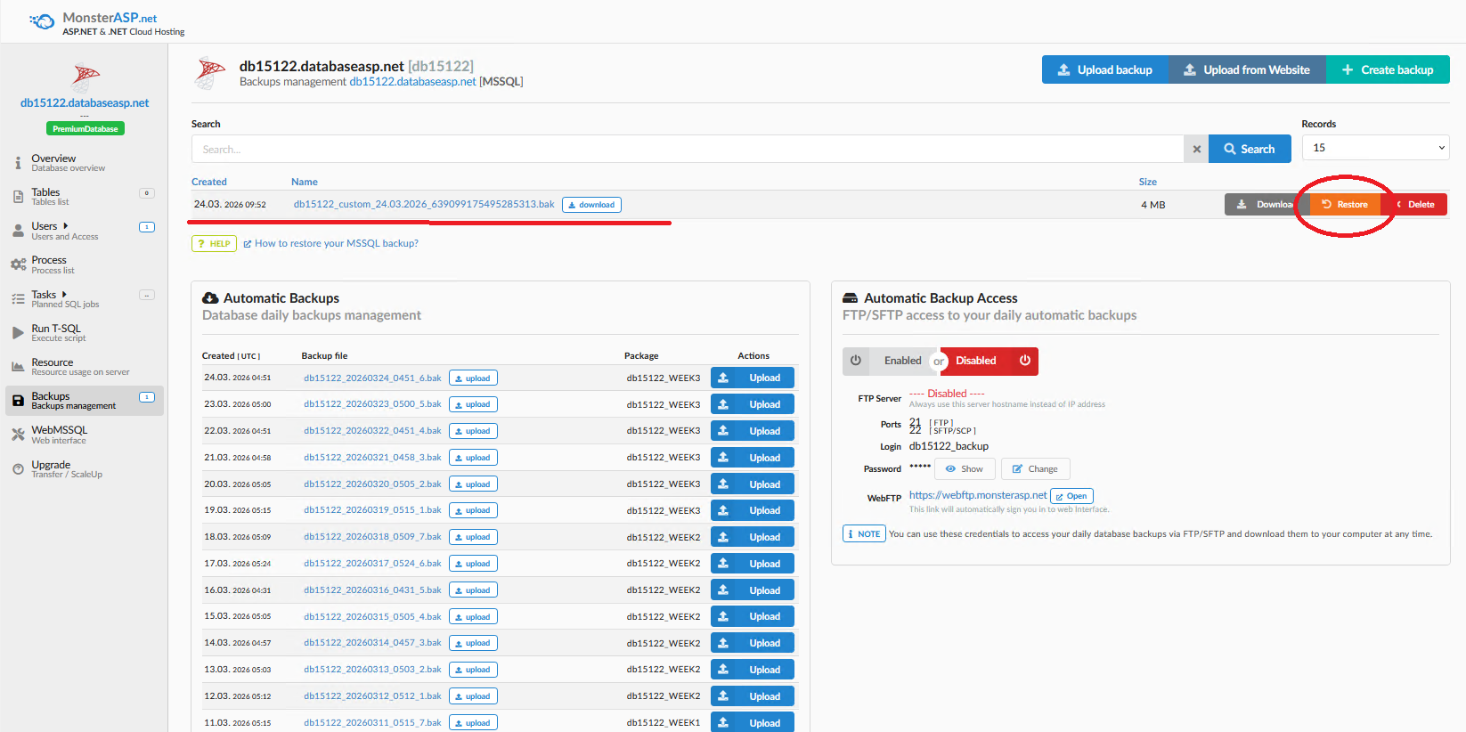
Task: Click the MonsterASP.net cloud logo
Action: click(x=41, y=21)
